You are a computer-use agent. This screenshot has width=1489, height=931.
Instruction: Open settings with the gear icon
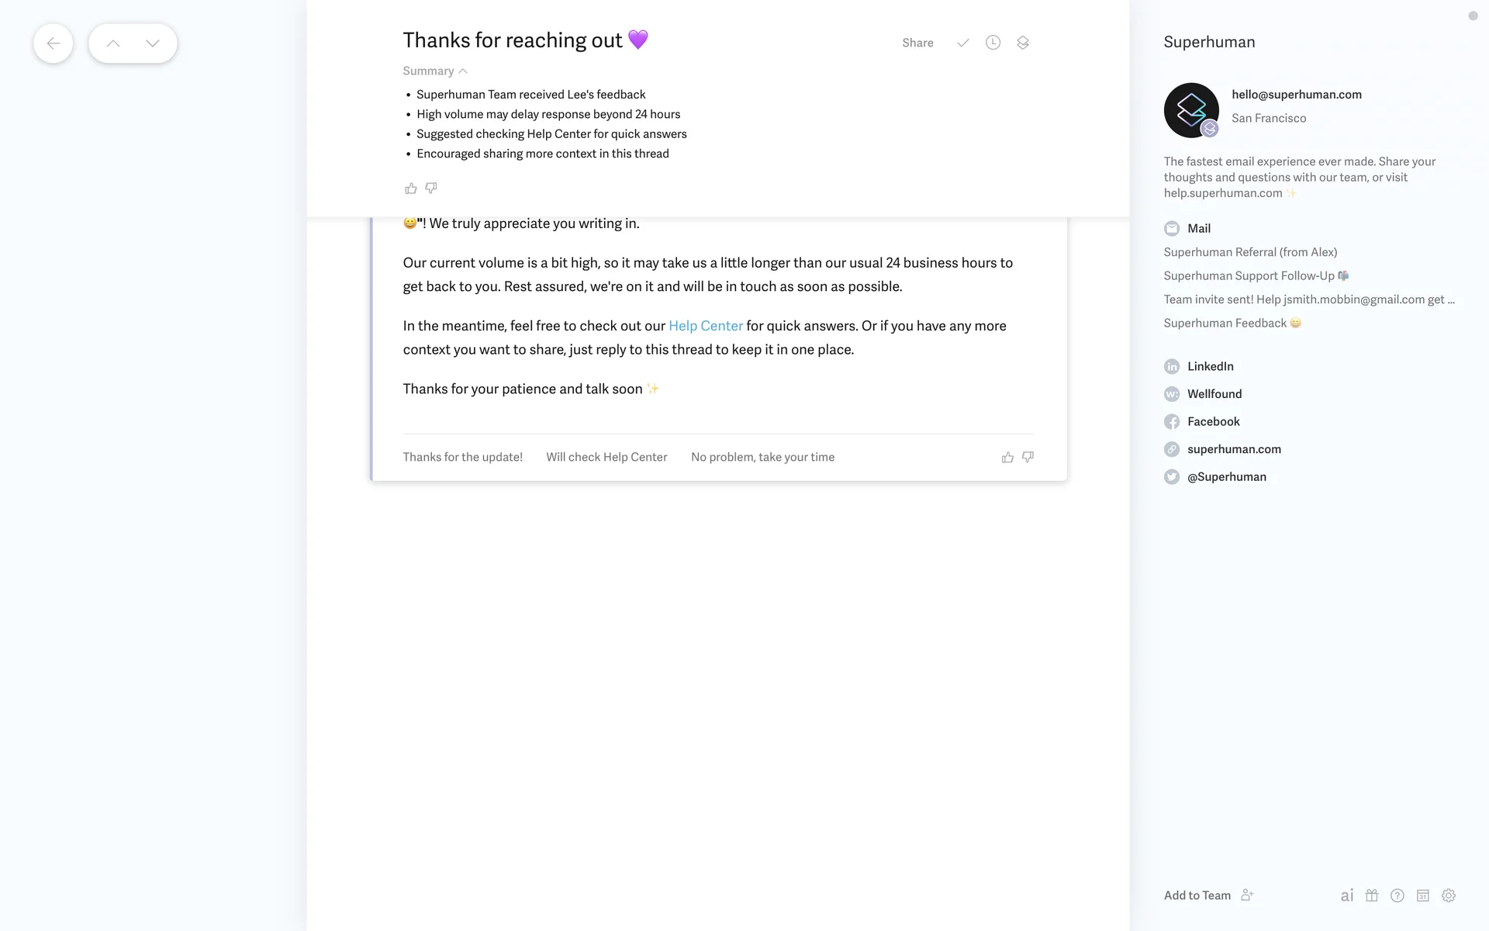pos(1449,895)
